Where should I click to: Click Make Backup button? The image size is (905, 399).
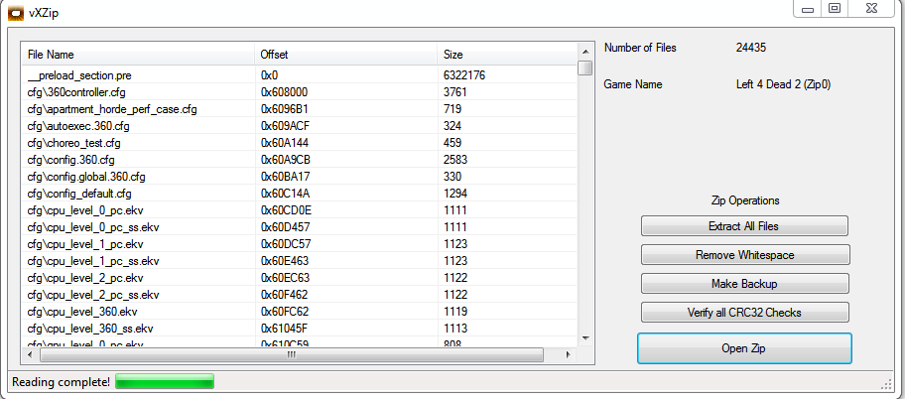click(744, 284)
